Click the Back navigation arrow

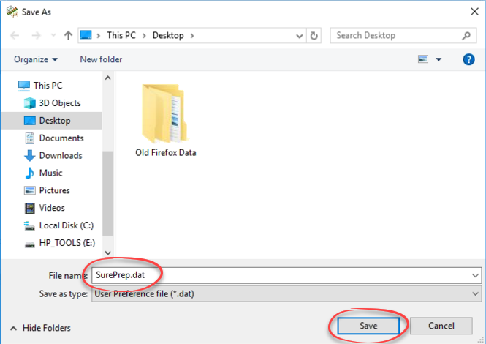coord(15,35)
